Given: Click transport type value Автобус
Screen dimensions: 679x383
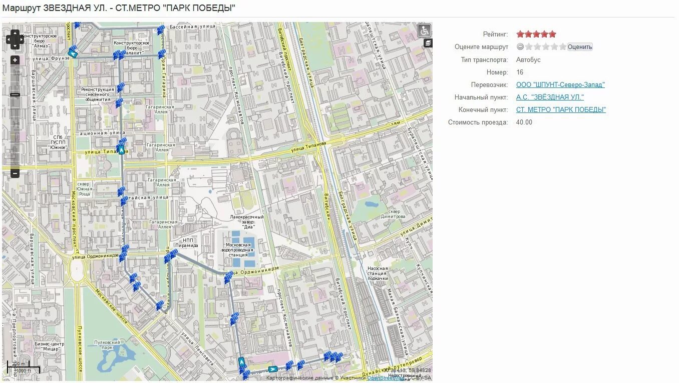Looking at the screenshot, I should pos(528,59).
